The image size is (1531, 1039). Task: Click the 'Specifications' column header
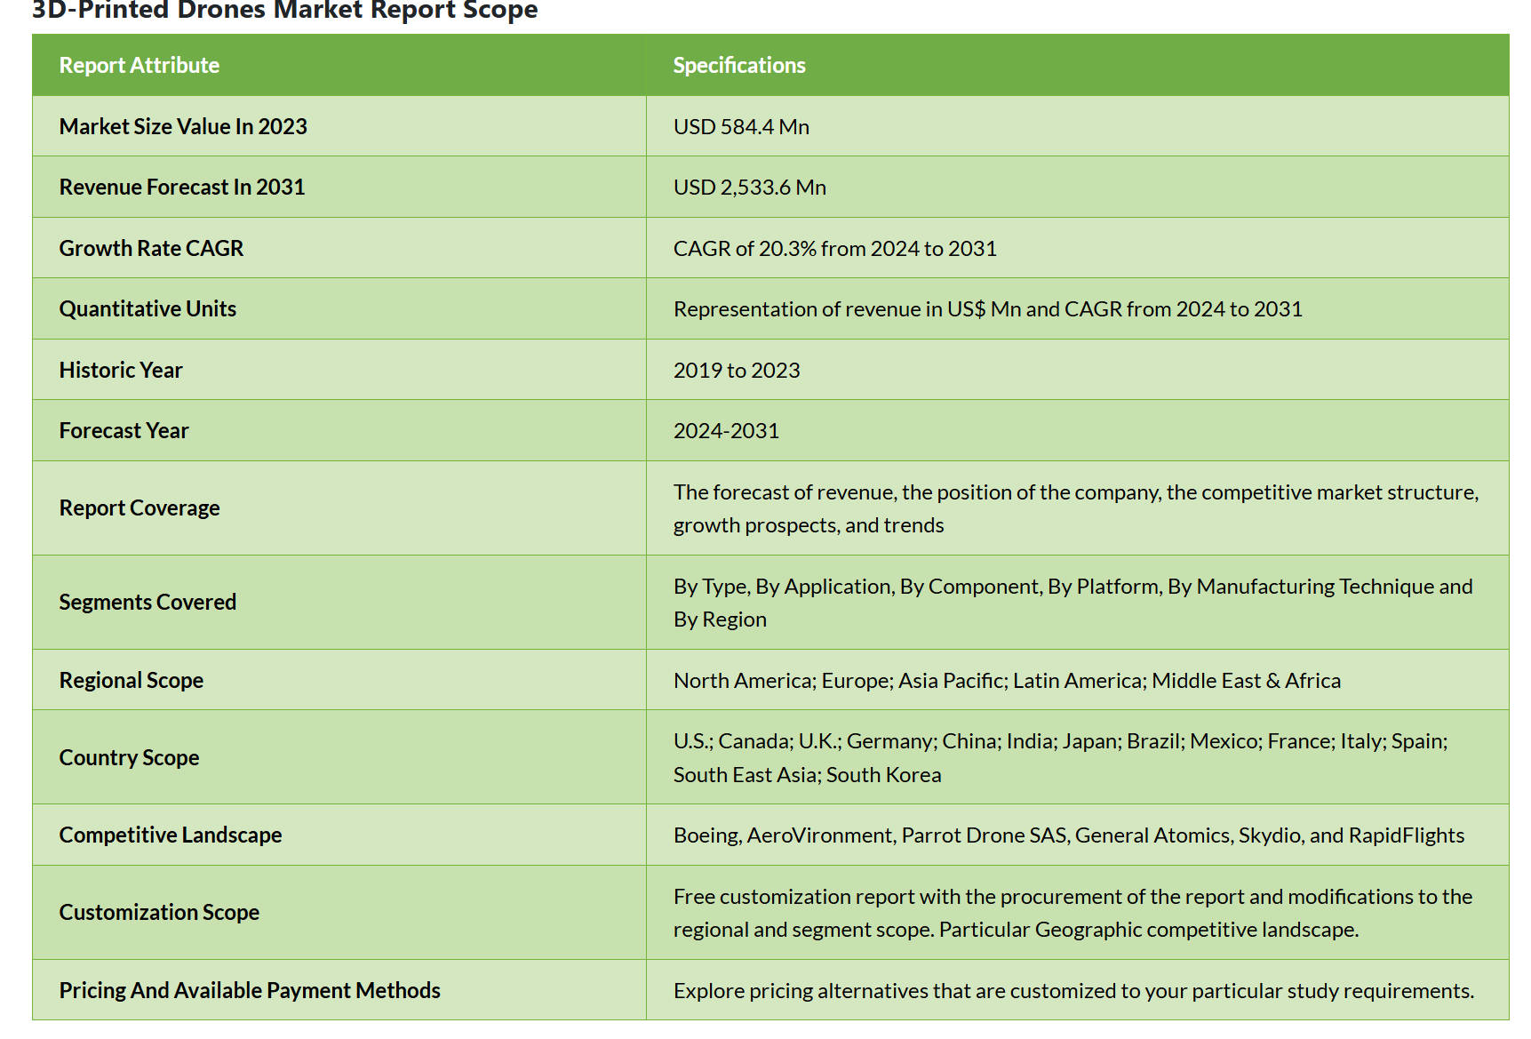point(738,66)
